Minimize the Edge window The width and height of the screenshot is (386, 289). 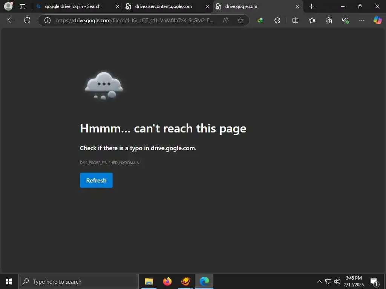pos(342,6)
